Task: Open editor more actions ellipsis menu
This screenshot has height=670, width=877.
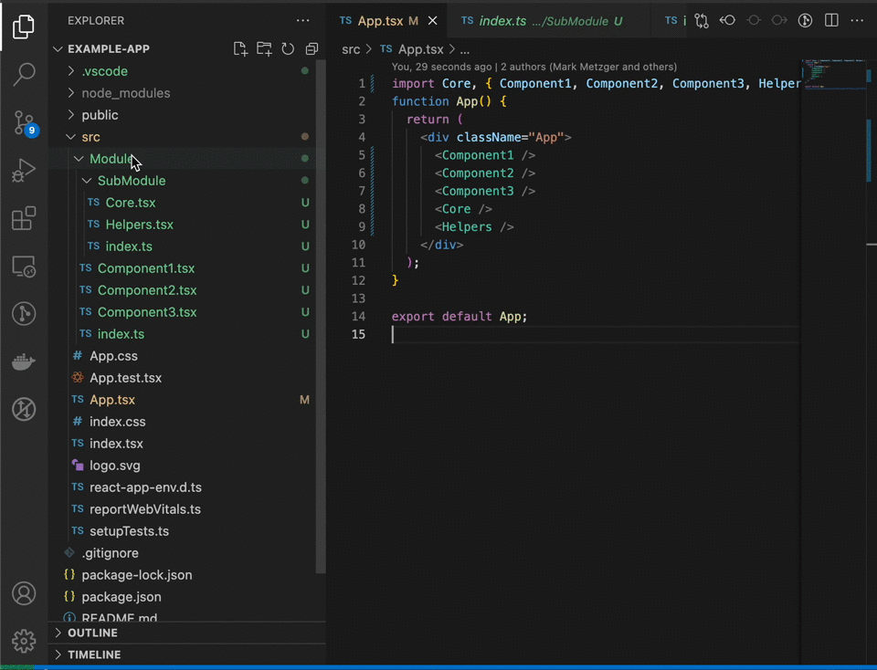Action: pyautogui.click(x=857, y=21)
